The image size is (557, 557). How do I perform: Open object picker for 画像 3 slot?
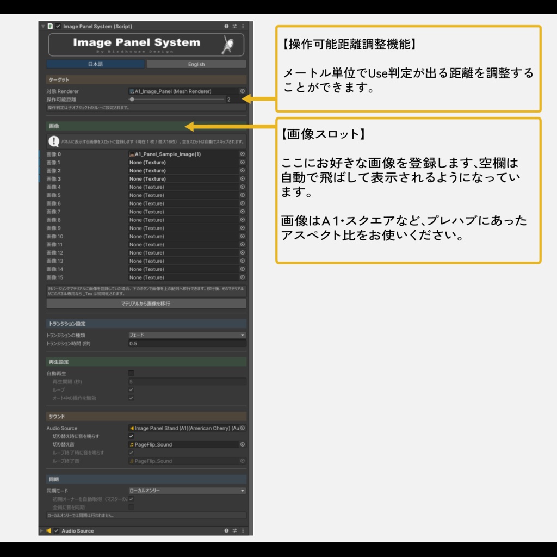pos(243,178)
